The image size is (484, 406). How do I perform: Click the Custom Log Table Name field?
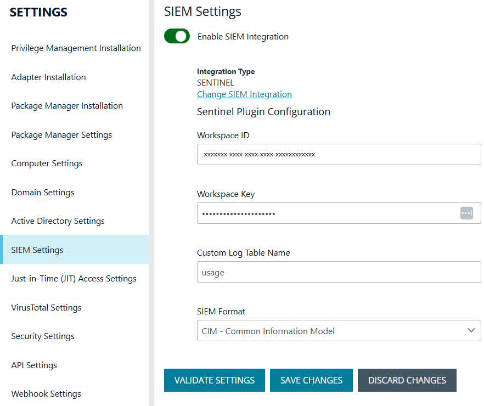[339, 272]
